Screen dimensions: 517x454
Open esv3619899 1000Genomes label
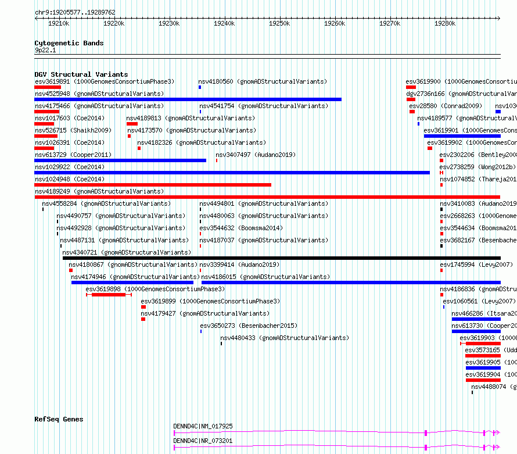click(210, 301)
